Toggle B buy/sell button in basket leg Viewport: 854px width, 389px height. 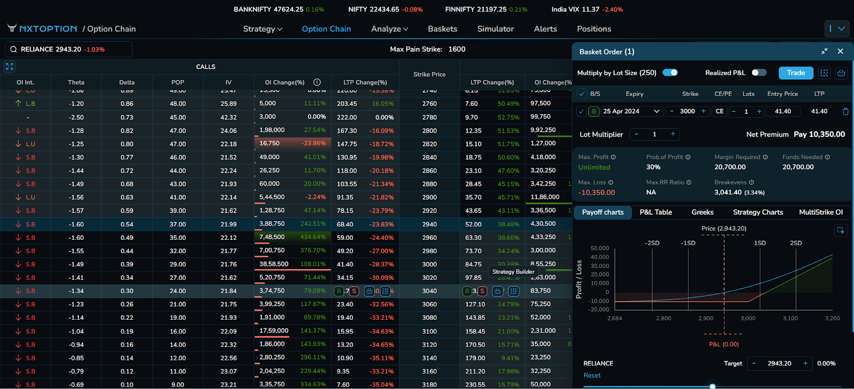click(x=594, y=111)
